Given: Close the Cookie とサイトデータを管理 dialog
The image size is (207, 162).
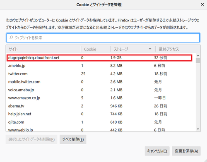Looking at the screenshot, I should click(x=202, y=5).
